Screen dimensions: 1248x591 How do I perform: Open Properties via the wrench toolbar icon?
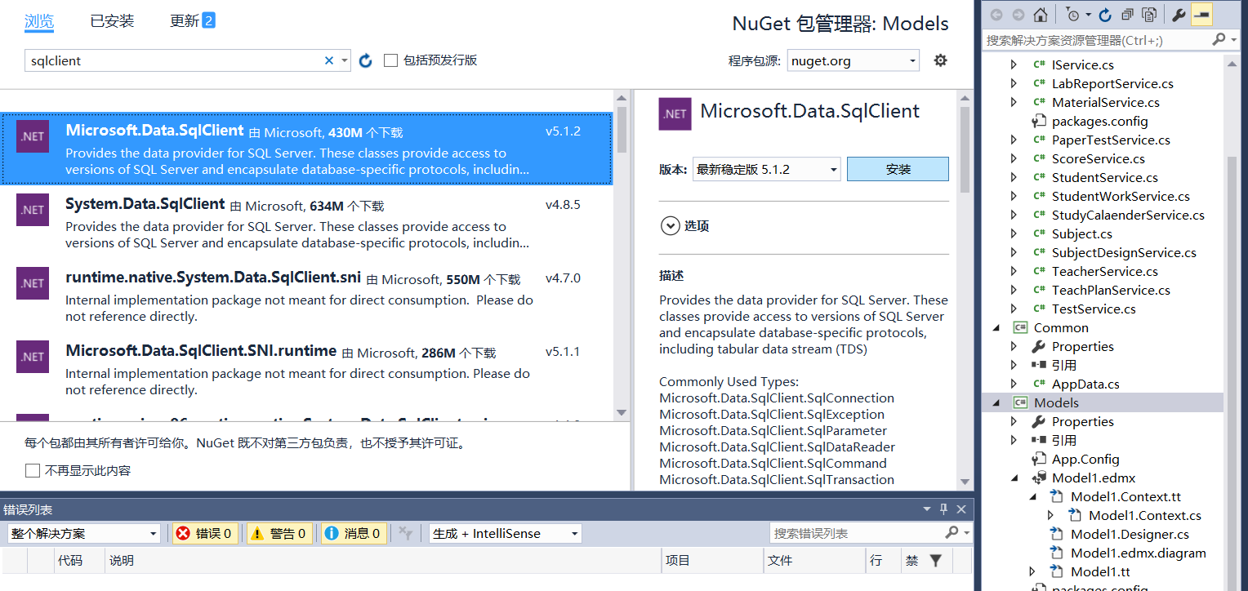pyautogui.click(x=1179, y=15)
